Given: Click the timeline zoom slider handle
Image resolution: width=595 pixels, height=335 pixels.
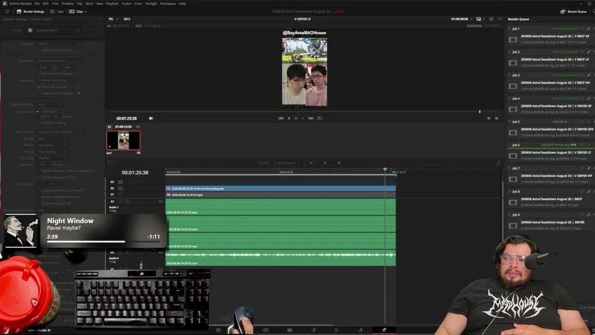Looking at the screenshot, I should click(325, 163).
